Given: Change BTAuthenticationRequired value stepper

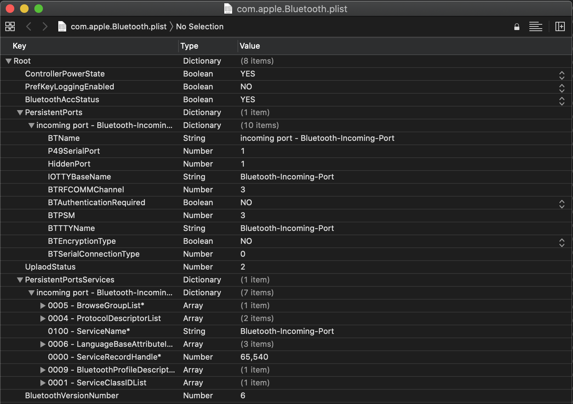Looking at the screenshot, I should 562,204.
